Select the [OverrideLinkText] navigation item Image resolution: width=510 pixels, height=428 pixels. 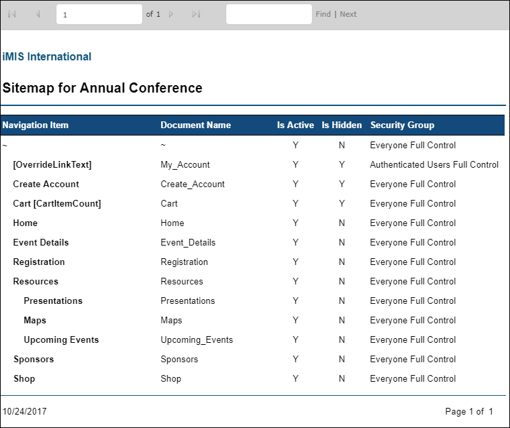(x=52, y=164)
